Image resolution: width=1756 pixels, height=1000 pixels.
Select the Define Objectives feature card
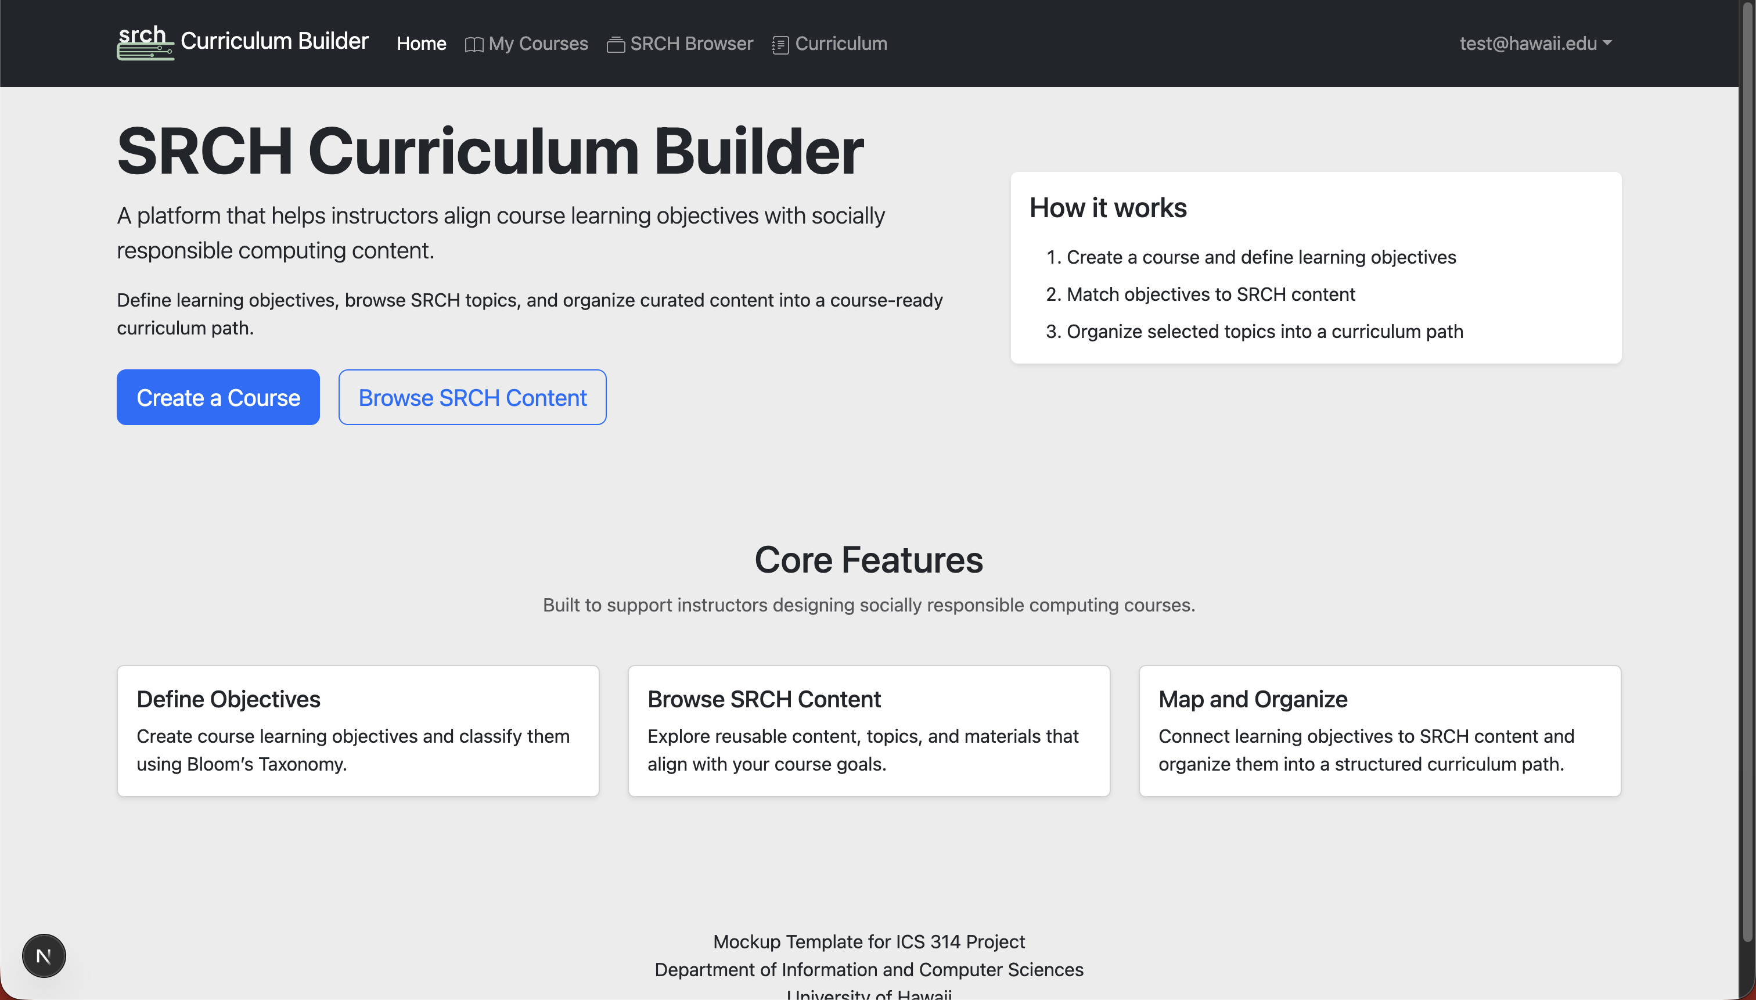[358, 730]
